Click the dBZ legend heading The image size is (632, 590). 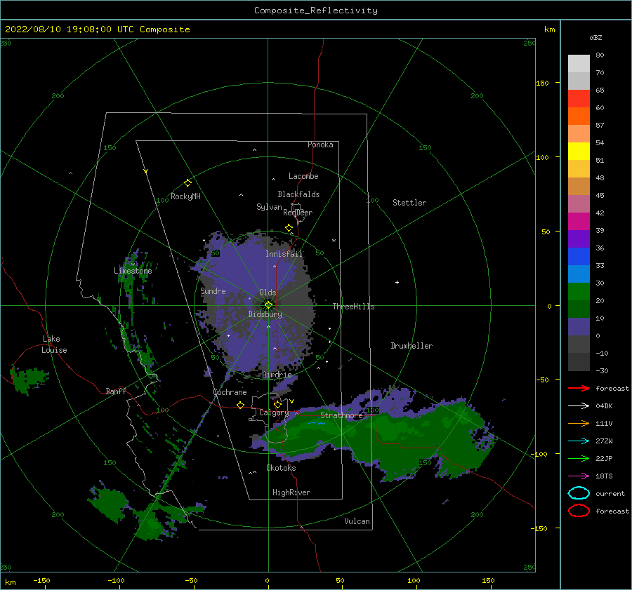[595, 37]
